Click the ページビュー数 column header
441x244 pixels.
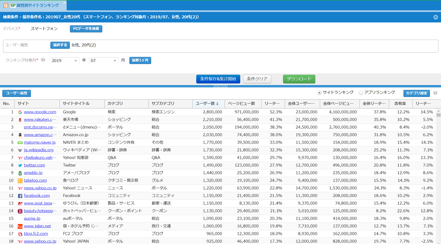click(241, 104)
